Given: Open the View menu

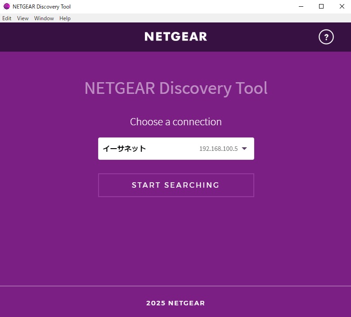Looking at the screenshot, I should tap(23, 18).
